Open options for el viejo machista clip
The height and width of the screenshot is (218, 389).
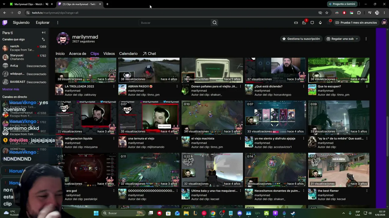coord(240,138)
